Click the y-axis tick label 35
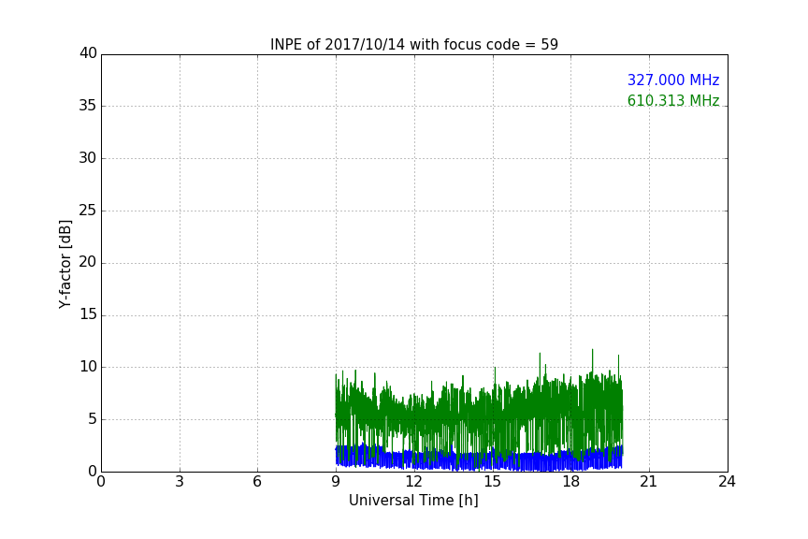 [88, 106]
